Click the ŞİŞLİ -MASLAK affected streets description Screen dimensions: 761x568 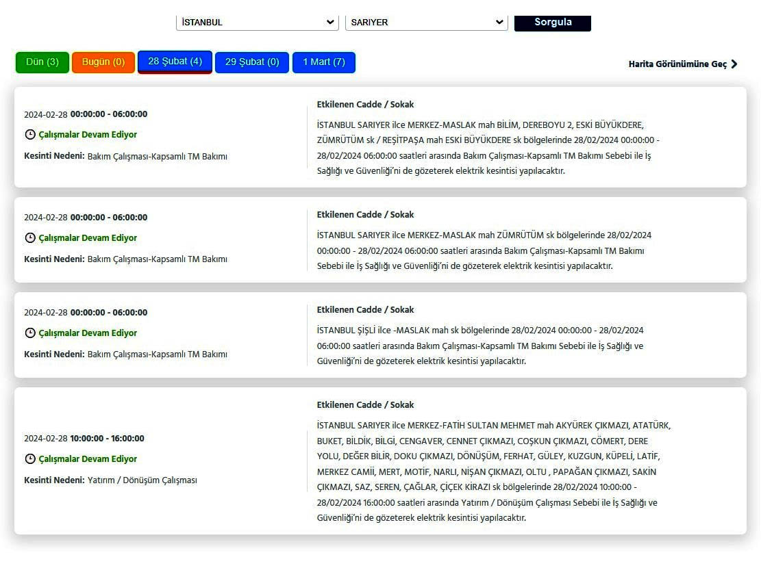coord(479,346)
